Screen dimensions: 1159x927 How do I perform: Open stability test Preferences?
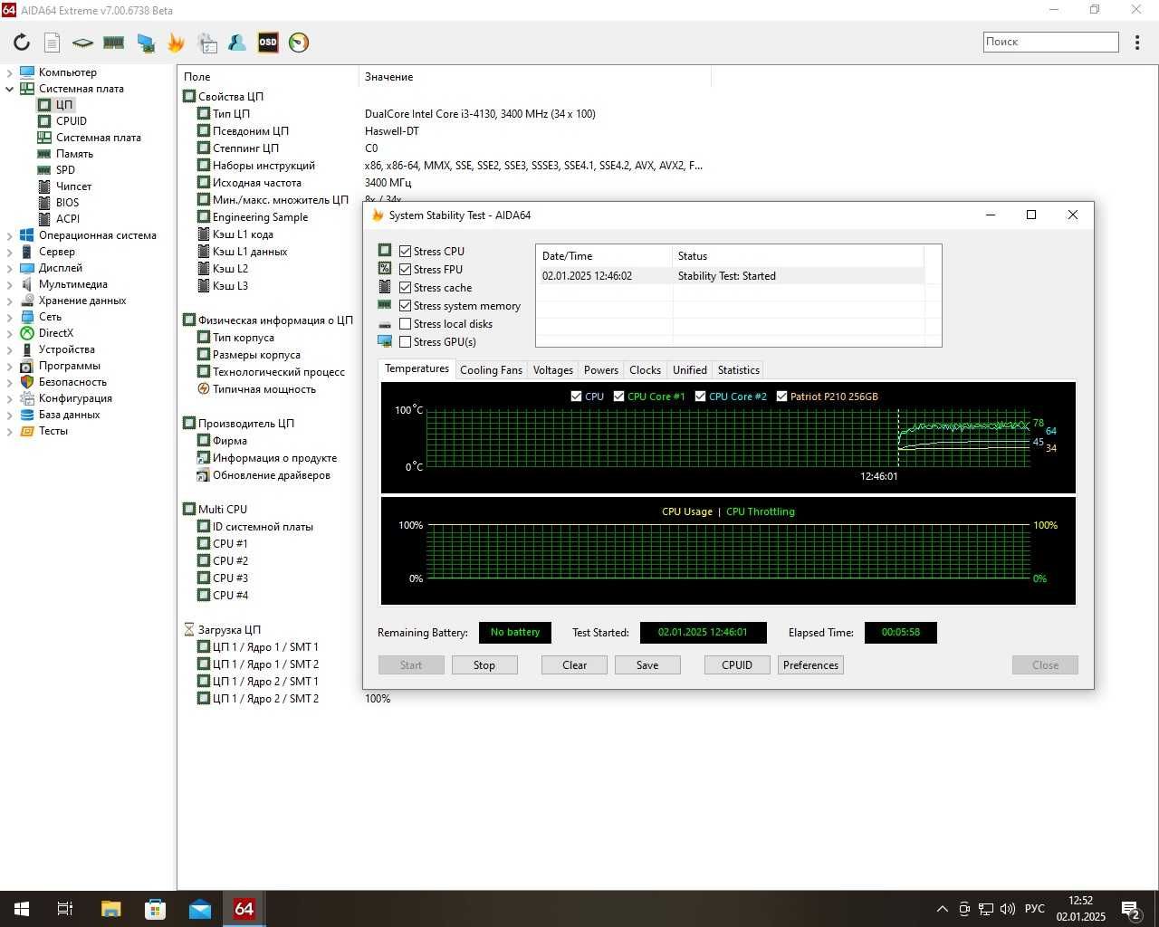click(x=810, y=664)
